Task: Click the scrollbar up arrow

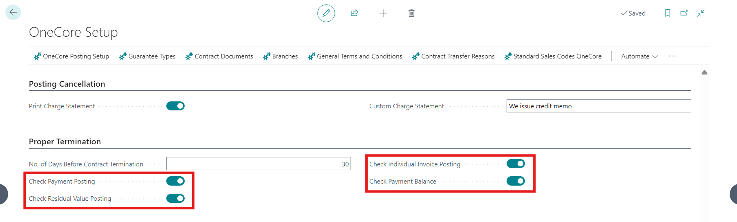Action: pyautogui.click(x=704, y=72)
